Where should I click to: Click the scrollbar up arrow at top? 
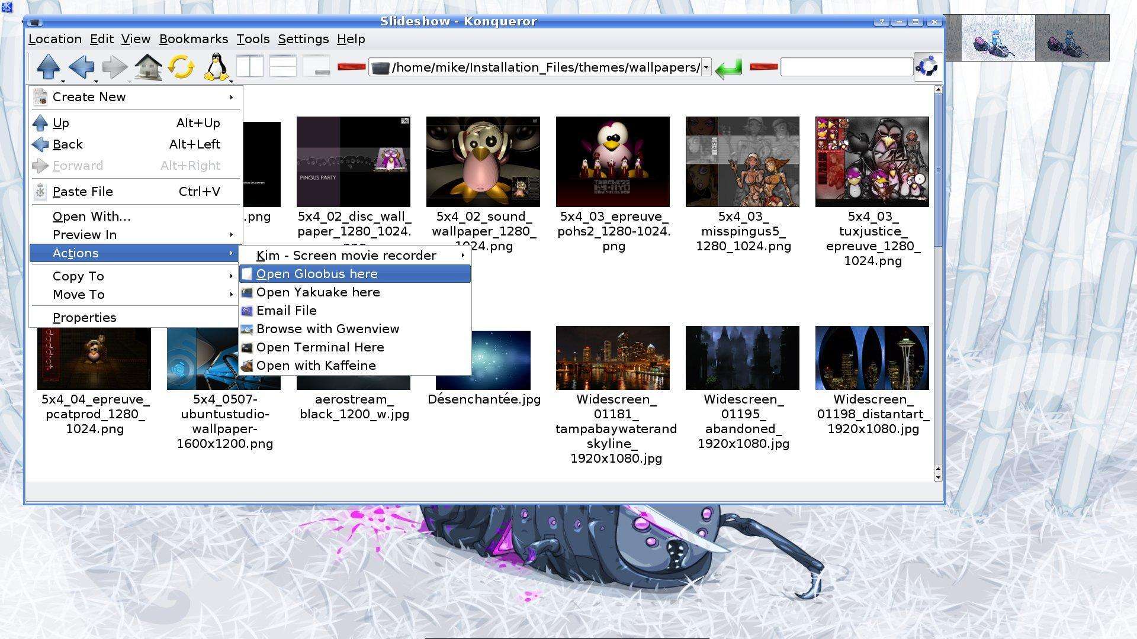[x=937, y=89]
